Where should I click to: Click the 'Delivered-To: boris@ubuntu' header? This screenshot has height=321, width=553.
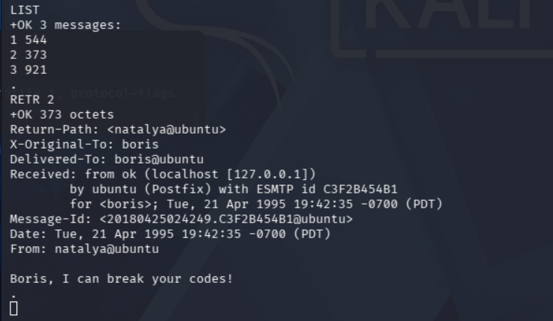point(107,159)
